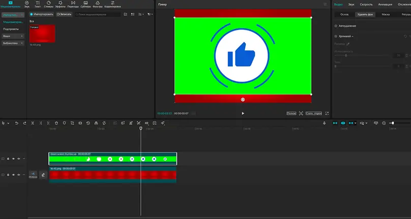Click the Redo arrow in timeline toolbar

click(24, 123)
